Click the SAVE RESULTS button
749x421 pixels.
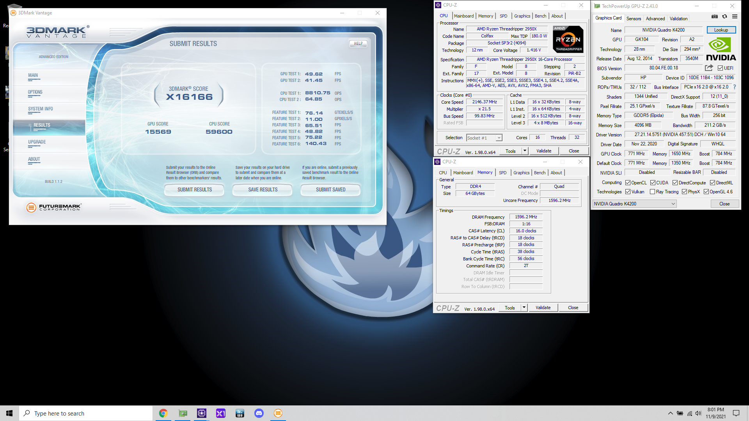(263, 189)
